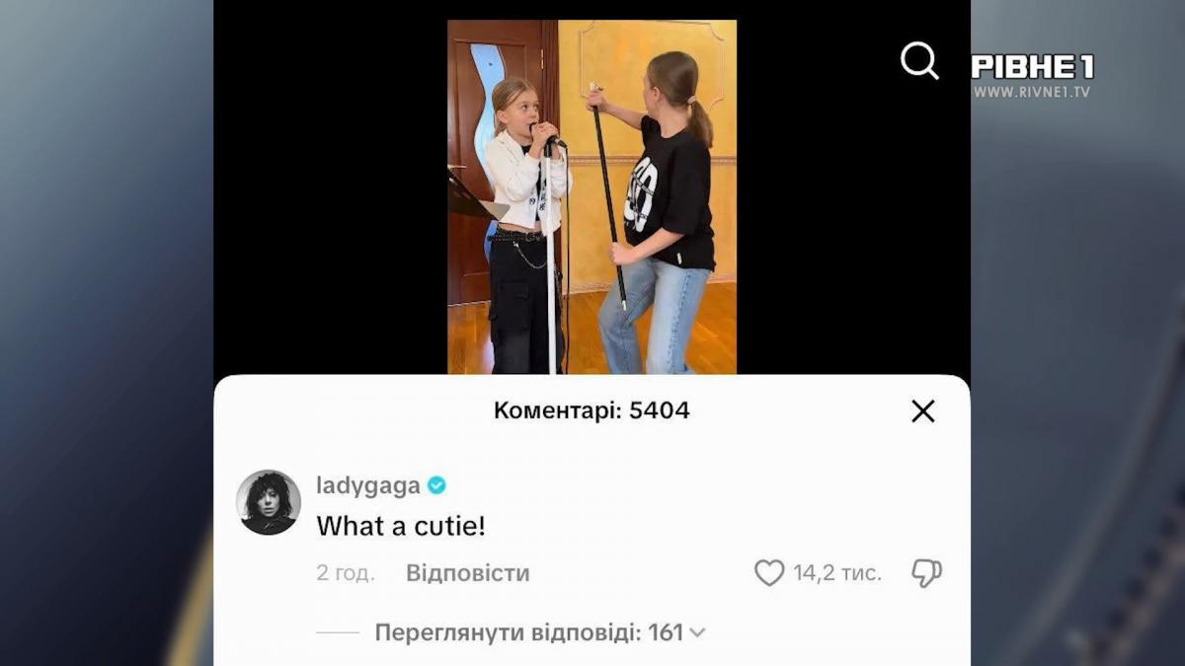Screen dimensions: 1185x666
Task: Open the www.rivne1.tv website link
Action: (x=1032, y=92)
